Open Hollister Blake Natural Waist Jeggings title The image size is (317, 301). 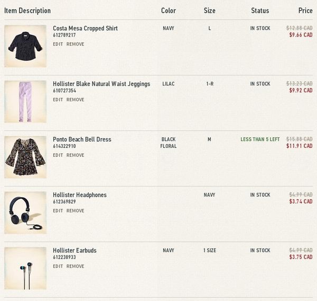tap(101, 84)
